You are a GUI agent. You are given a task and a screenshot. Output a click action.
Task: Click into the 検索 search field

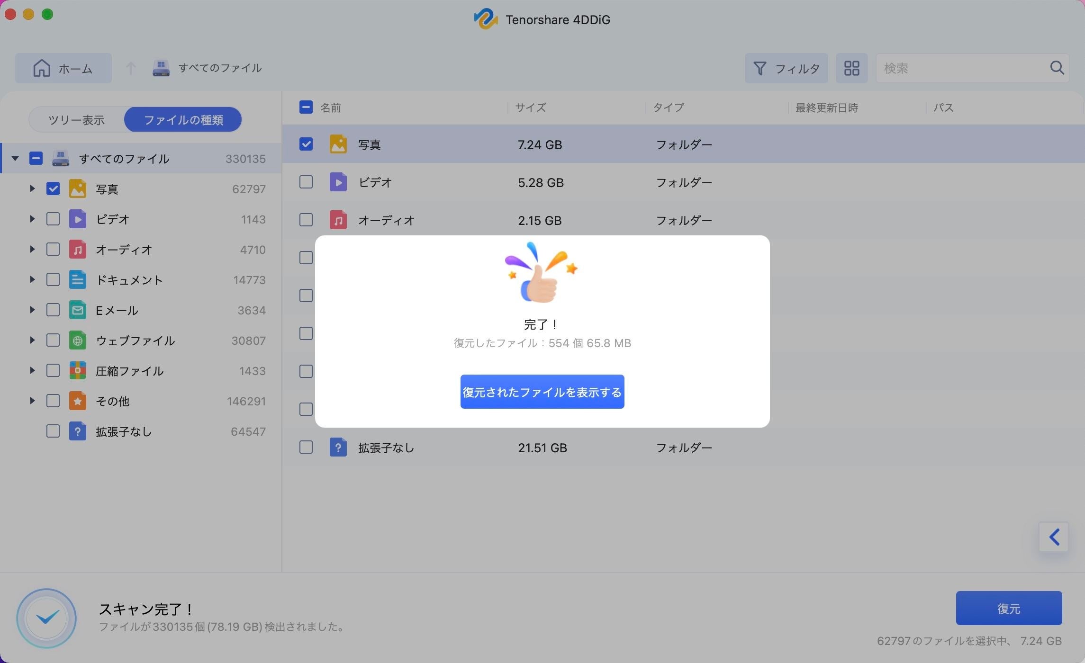(962, 68)
